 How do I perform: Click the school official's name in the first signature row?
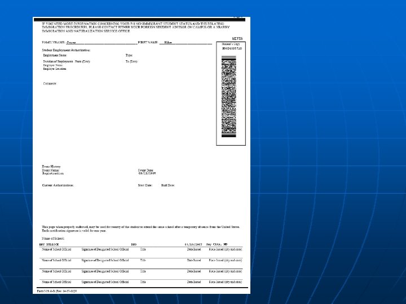(x=49, y=244)
